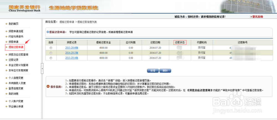Select radio button for 2015-2016年 loan
Image resolution: width=277 pixels, height=120 pixels.
click(51, 48)
